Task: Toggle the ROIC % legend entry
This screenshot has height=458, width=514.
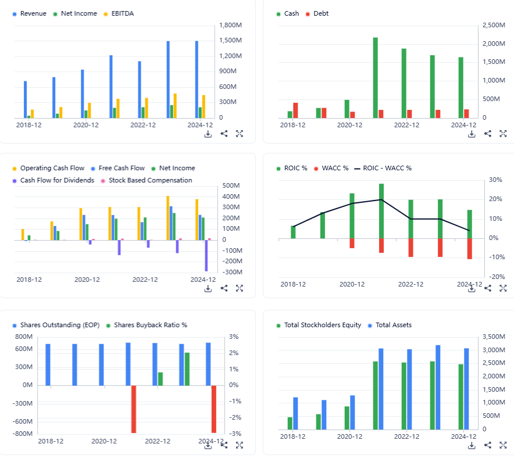Action: [292, 169]
